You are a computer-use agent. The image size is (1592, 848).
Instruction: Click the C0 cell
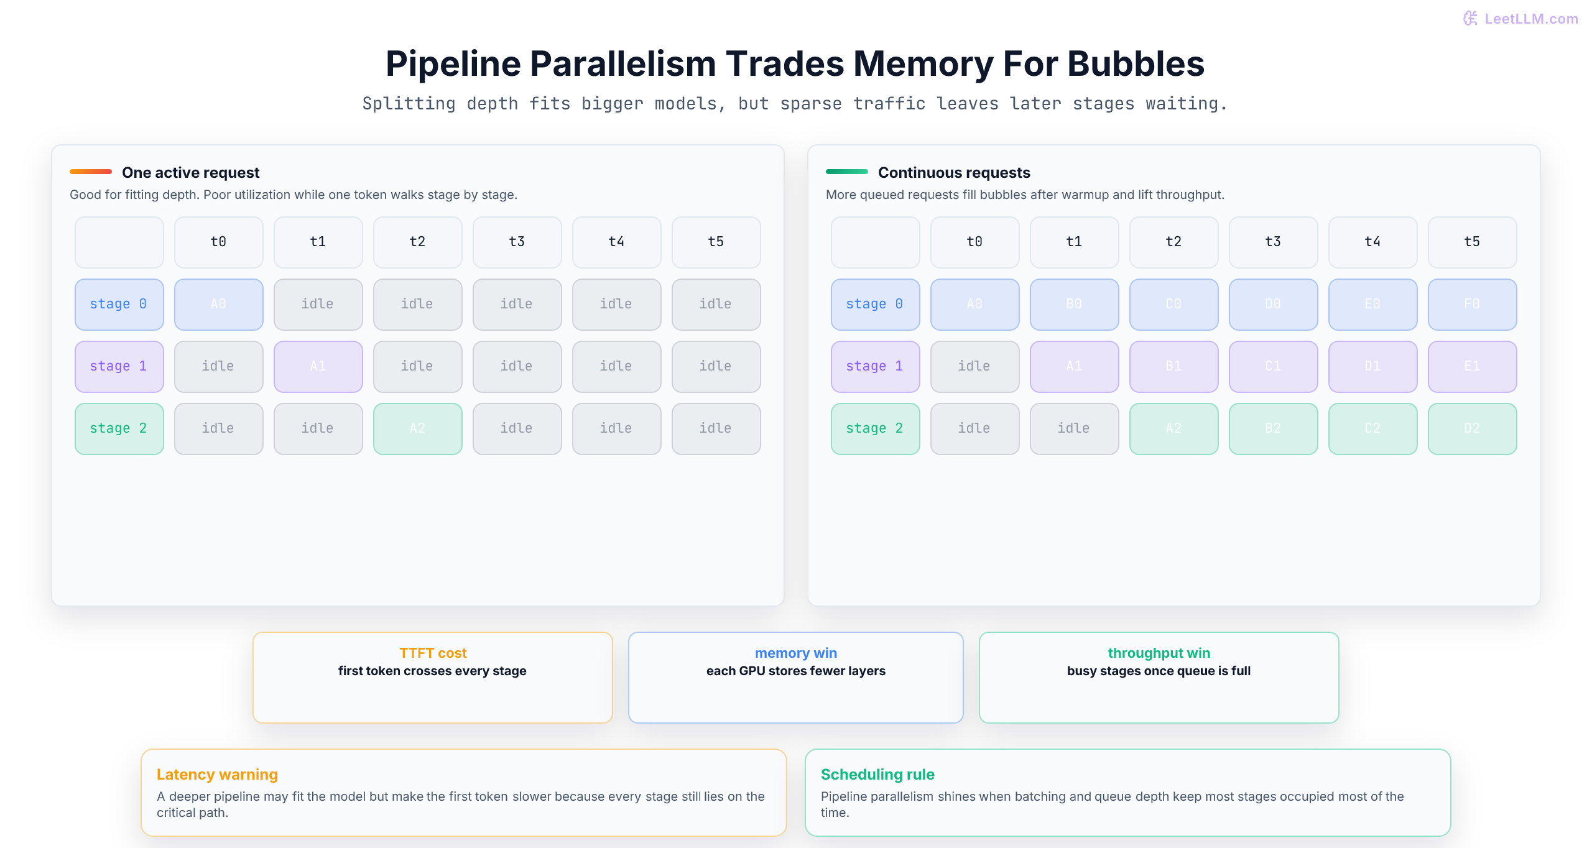point(1174,304)
